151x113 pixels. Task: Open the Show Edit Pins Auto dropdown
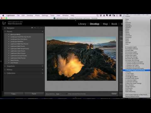click(58, 94)
